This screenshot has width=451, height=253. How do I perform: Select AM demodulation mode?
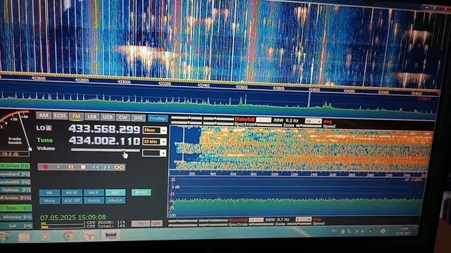tap(44, 115)
